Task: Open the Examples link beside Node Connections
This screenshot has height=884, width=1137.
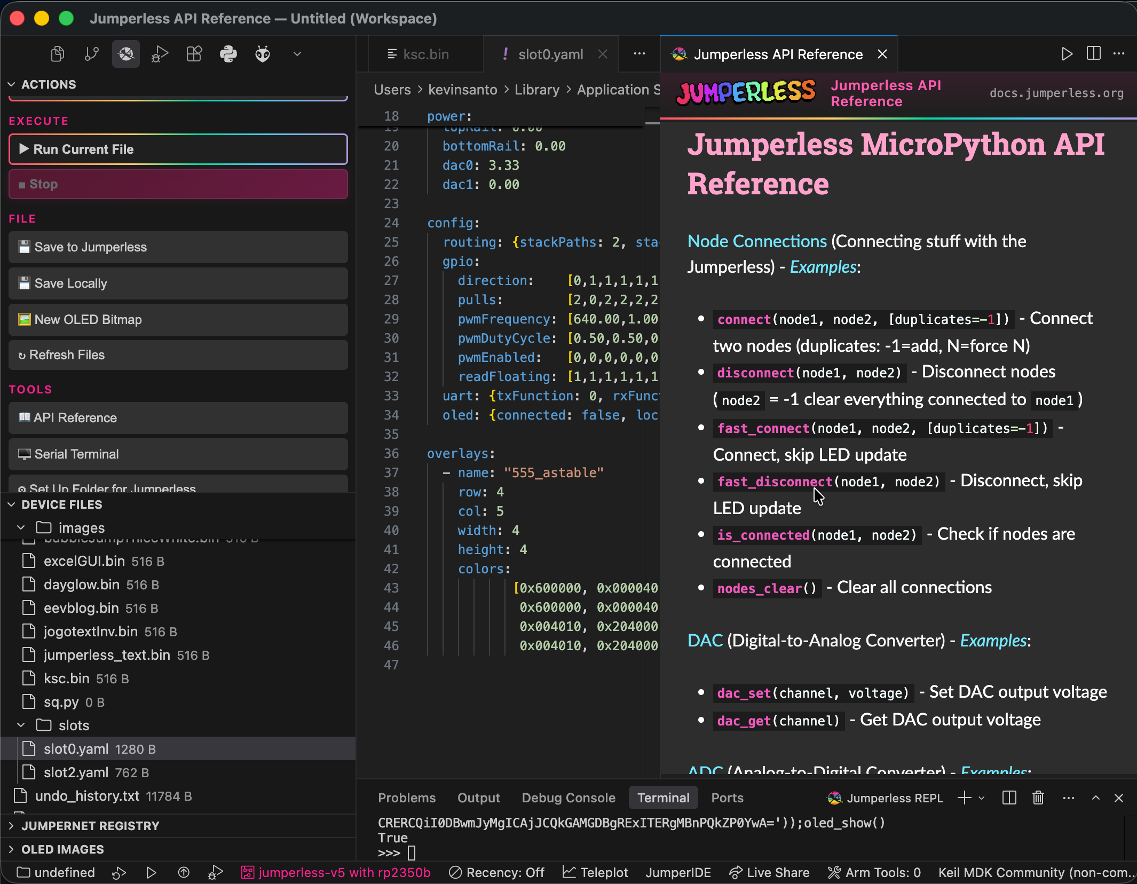Action: coord(823,267)
